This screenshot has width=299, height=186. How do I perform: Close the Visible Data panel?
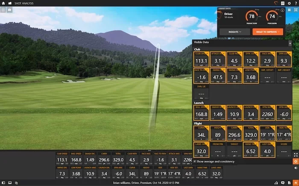(x=290, y=43)
